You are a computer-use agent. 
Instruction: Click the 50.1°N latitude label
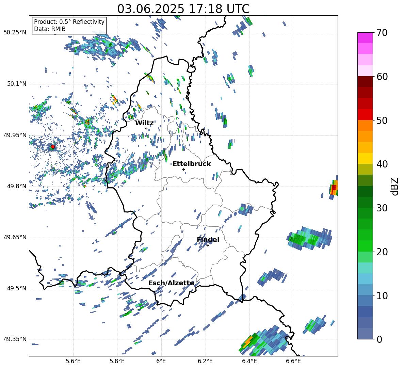17,84
